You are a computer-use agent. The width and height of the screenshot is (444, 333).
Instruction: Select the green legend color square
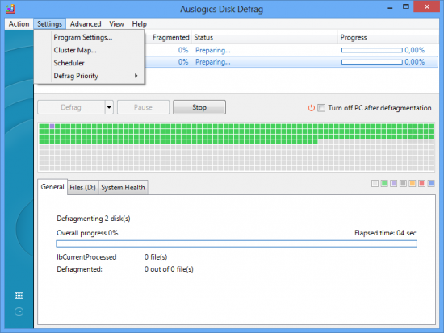(384, 184)
